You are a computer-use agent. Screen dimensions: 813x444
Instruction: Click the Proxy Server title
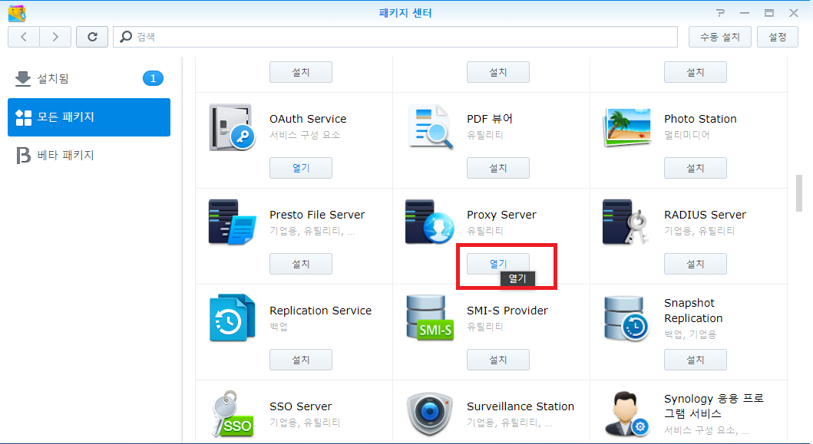pos(501,215)
